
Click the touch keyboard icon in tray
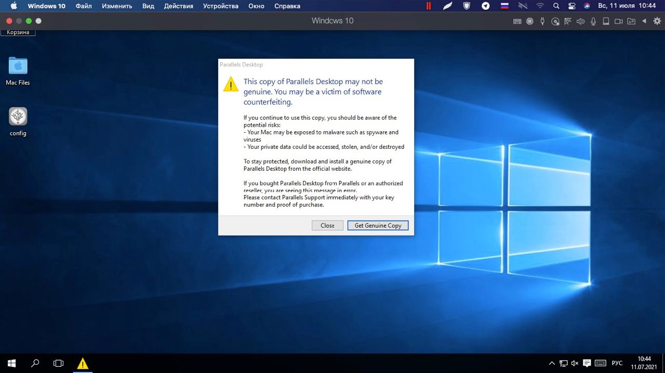click(601, 363)
